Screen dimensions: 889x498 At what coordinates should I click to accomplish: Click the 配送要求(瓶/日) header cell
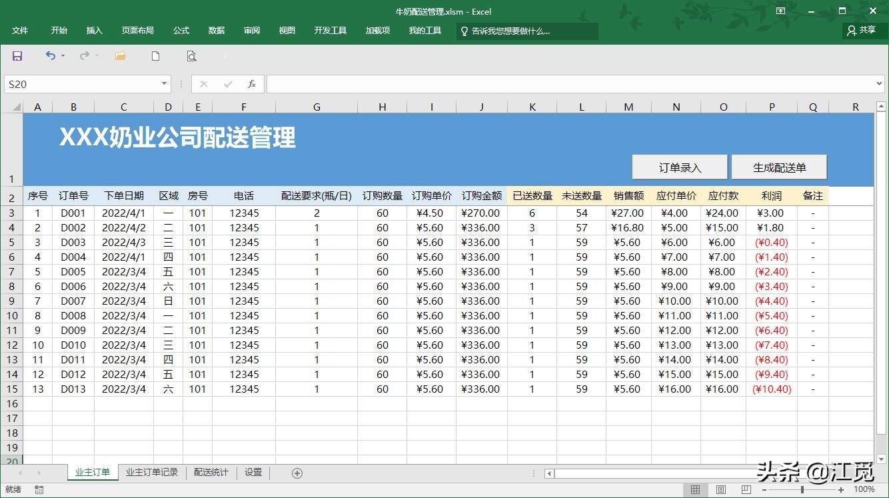point(317,196)
